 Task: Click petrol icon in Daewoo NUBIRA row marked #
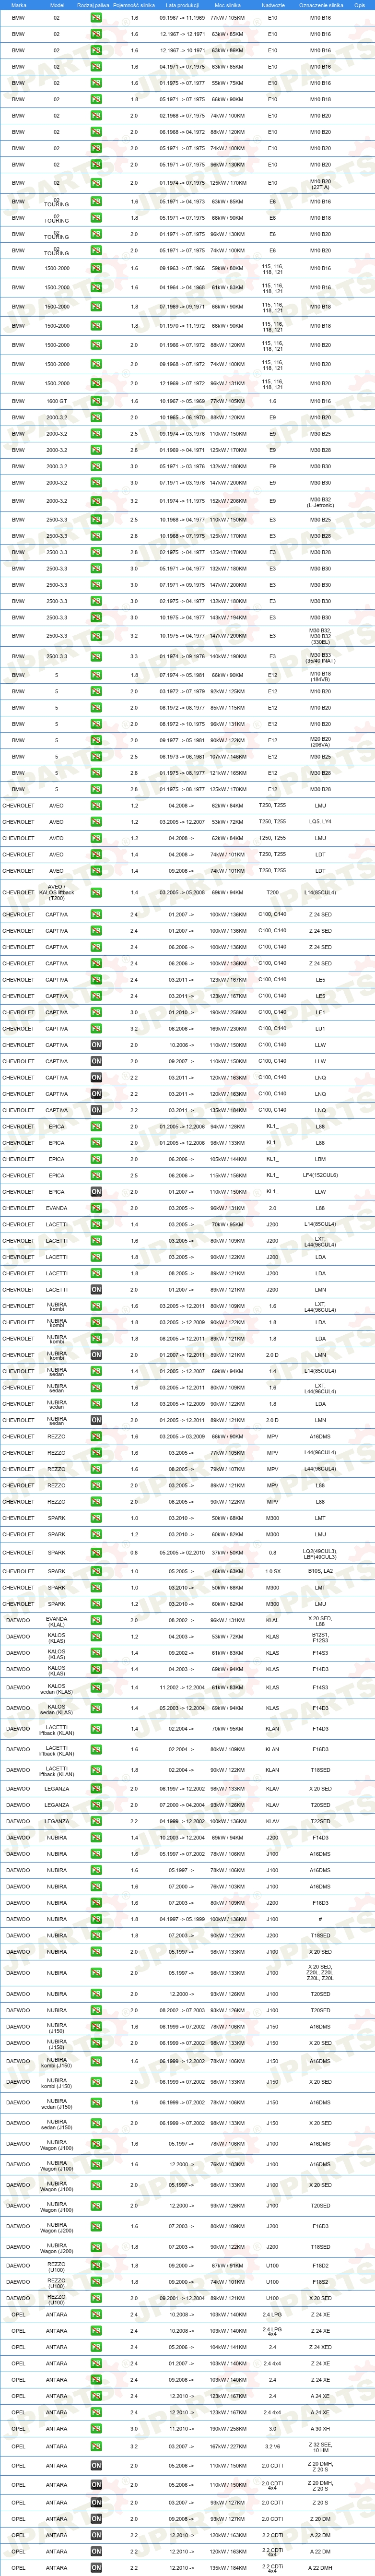tap(96, 1919)
